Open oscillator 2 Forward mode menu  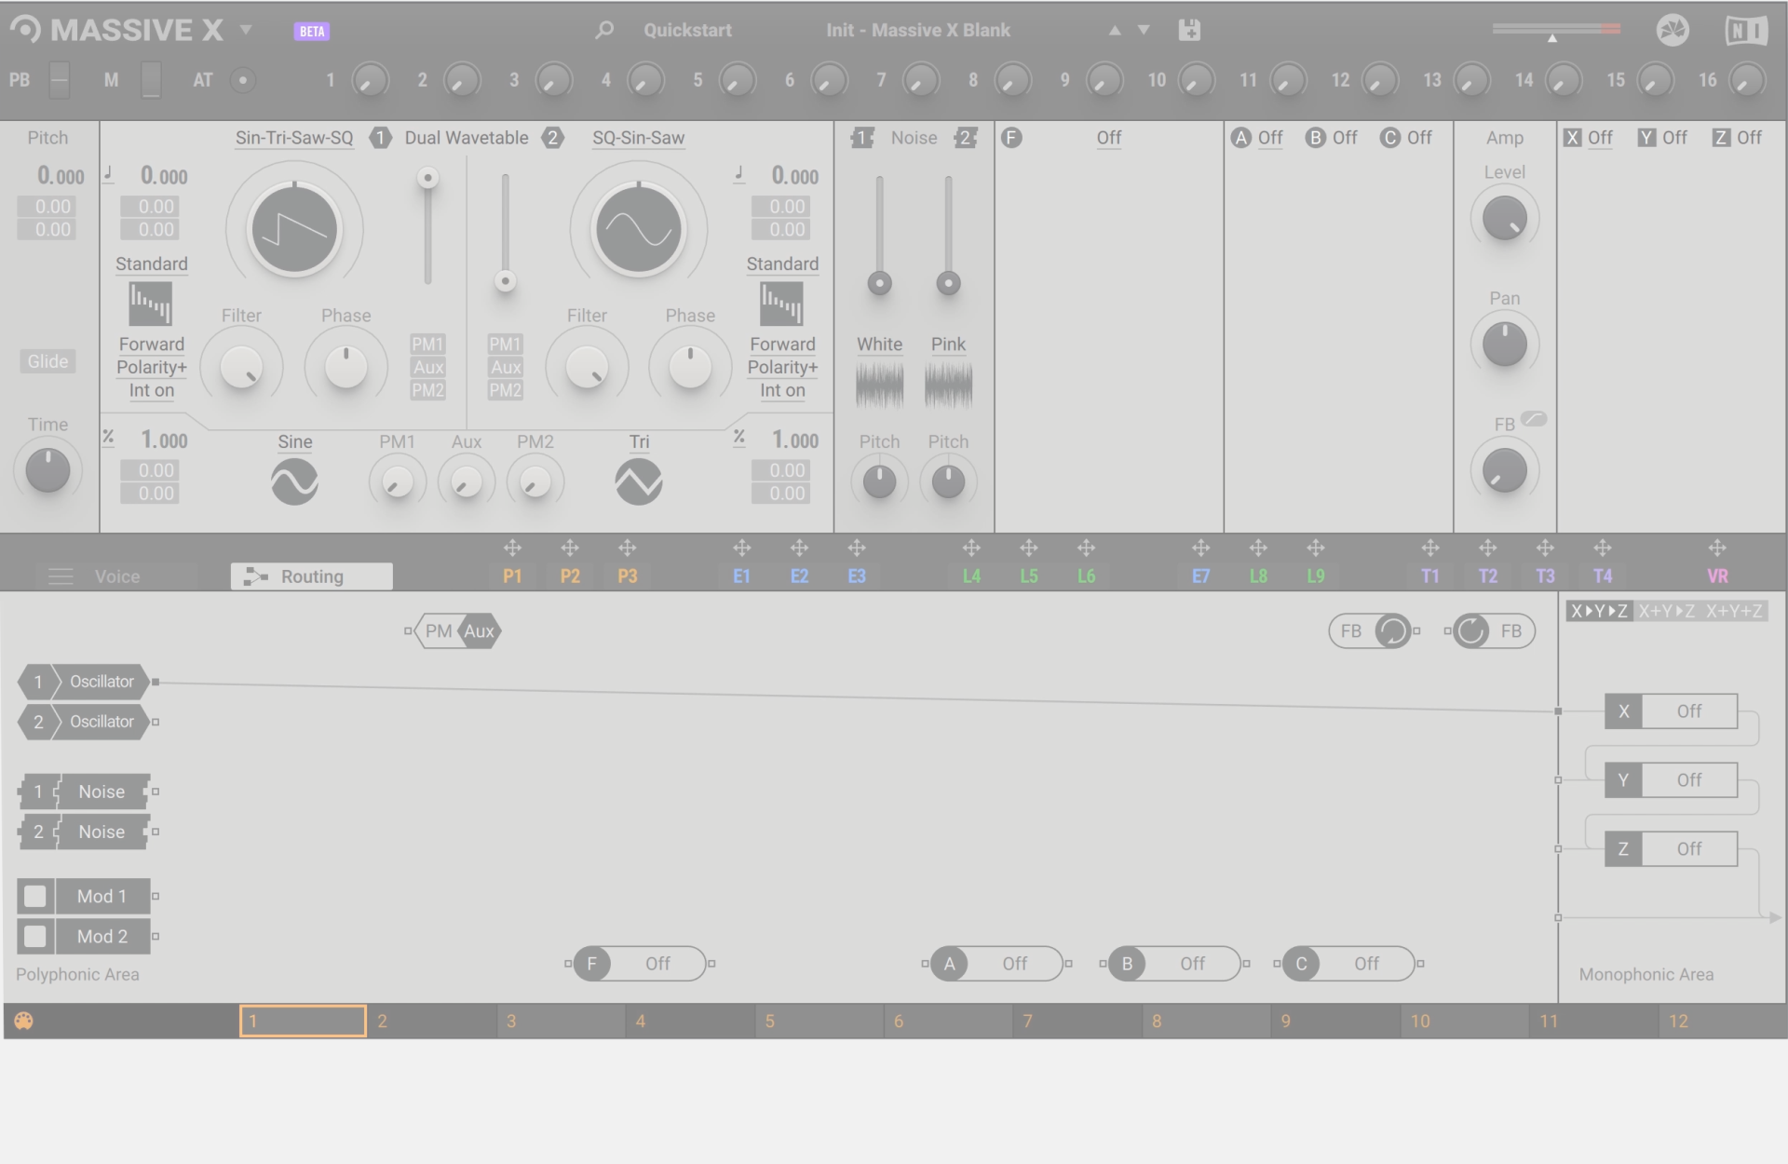(782, 345)
